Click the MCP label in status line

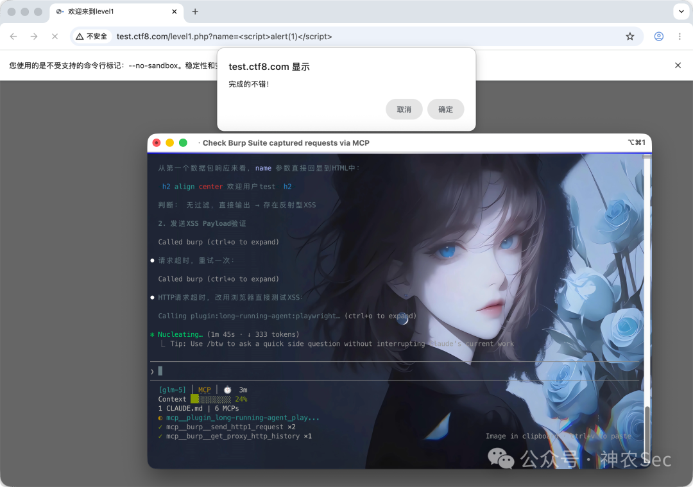pos(204,389)
